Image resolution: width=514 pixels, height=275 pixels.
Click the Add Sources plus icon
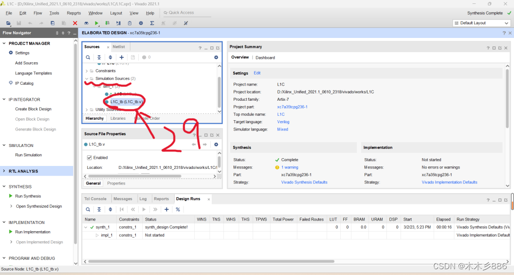click(122, 57)
